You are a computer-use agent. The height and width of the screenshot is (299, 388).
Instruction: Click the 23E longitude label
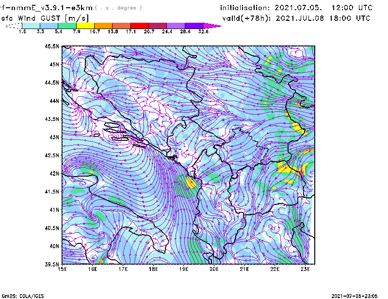(305, 269)
